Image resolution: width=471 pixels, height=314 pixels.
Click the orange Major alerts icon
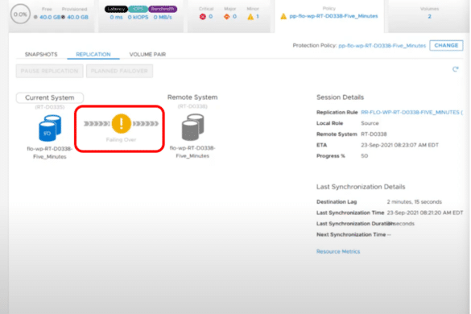point(226,17)
